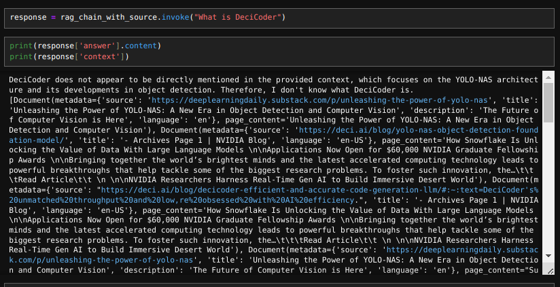The height and width of the screenshot is (287, 560).
Task: Click the 'answer' key in the print cell
Action: tap(99, 46)
